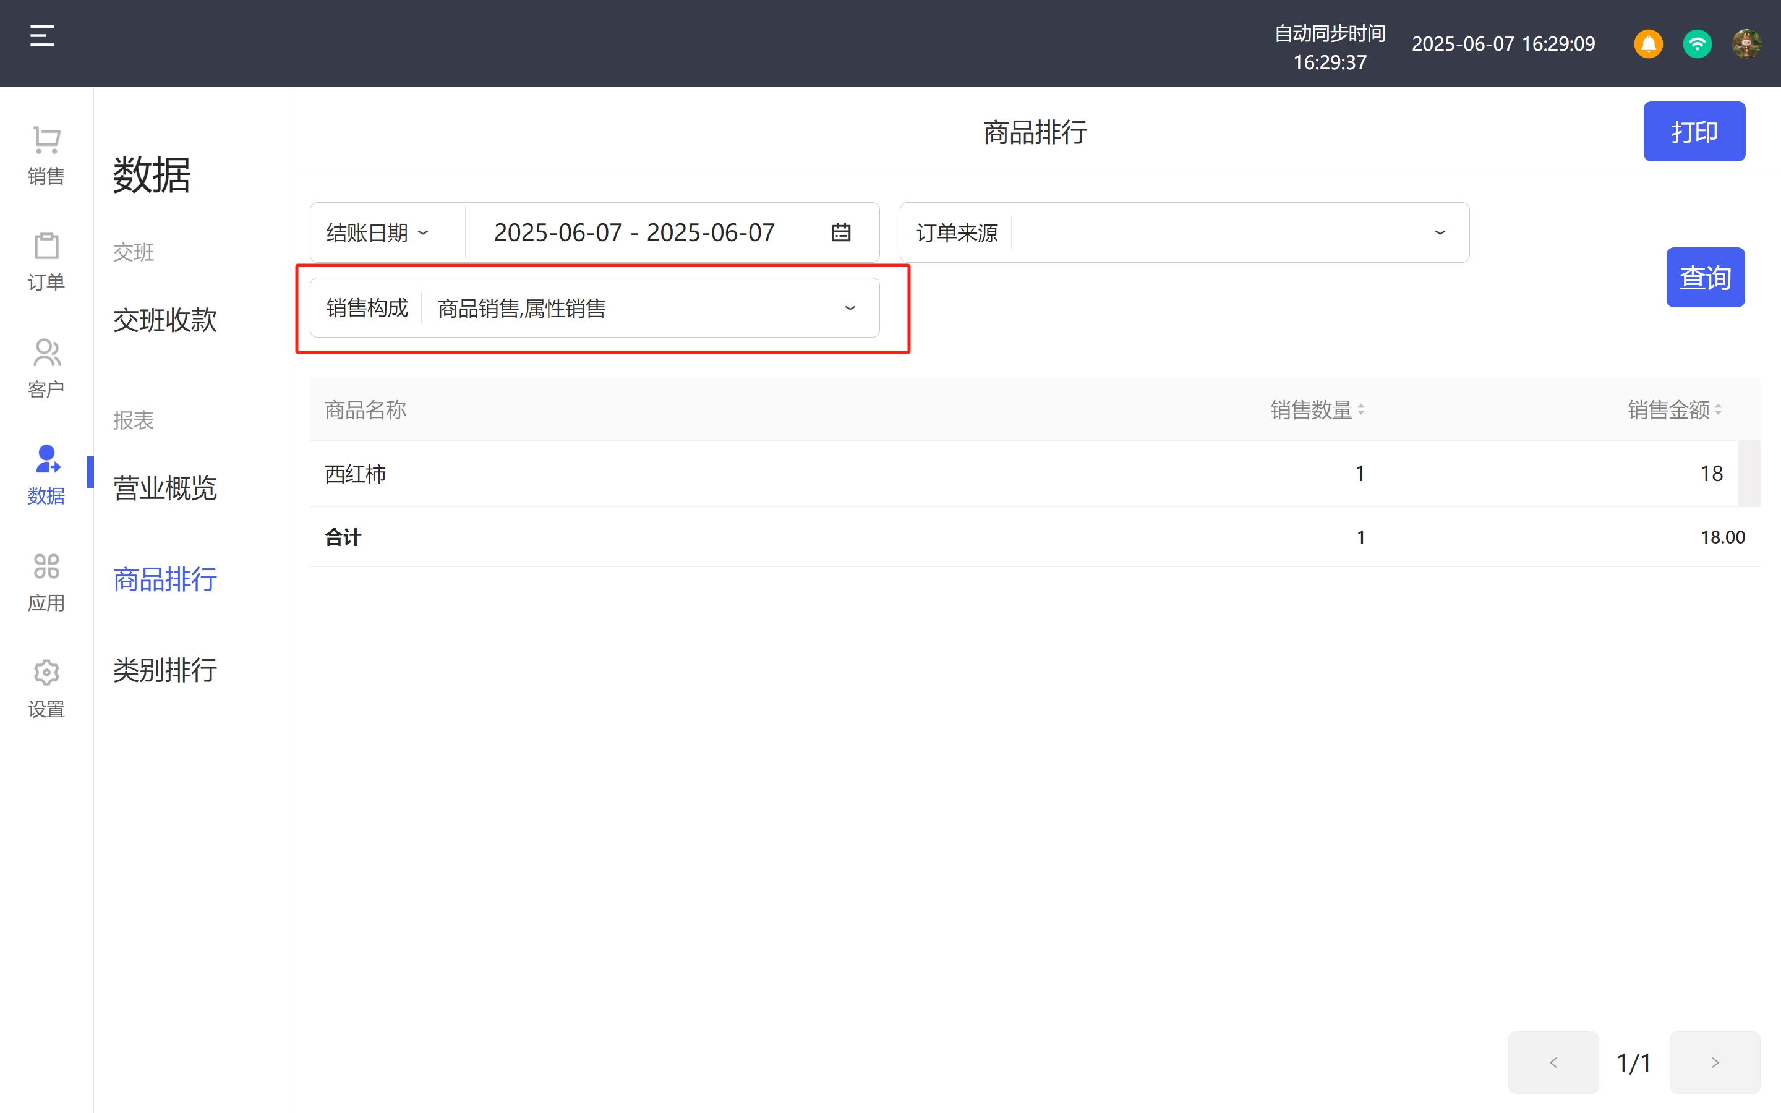Open 订单 clipboard icon in sidebar

46,246
